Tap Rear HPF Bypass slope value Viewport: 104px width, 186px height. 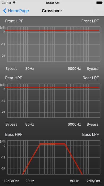[x=11, y=125]
